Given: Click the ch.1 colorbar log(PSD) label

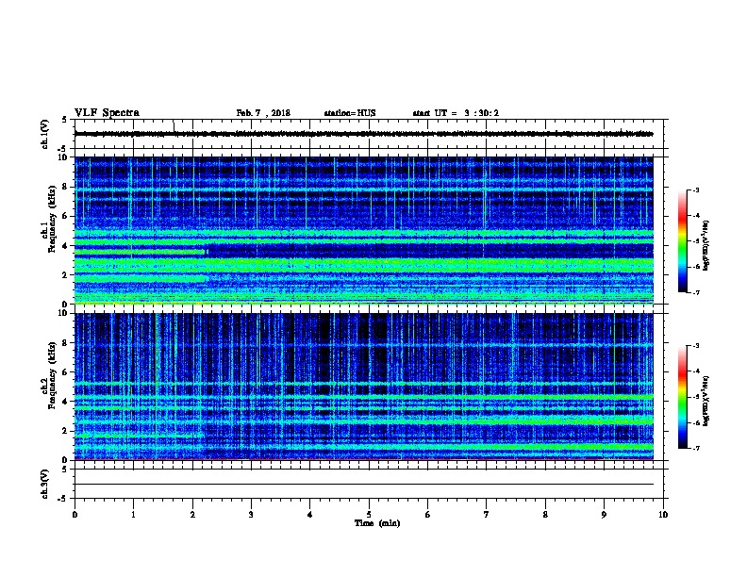Looking at the screenshot, I should (705, 245).
